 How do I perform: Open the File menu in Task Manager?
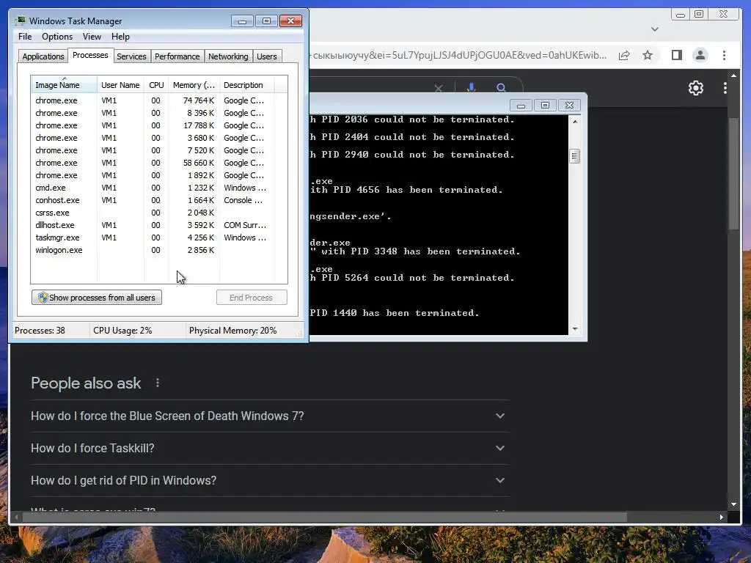click(x=25, y=37)
